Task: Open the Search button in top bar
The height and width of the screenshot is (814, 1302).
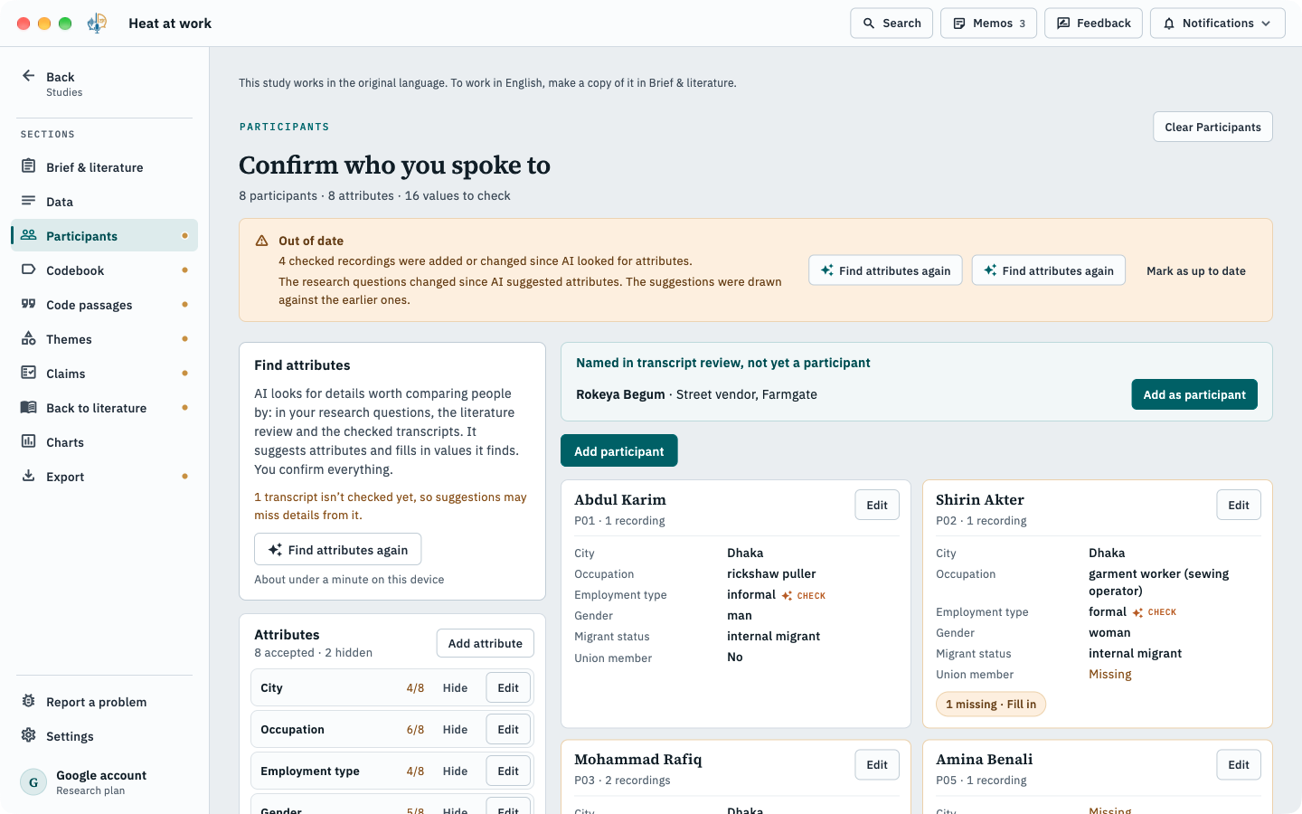Action: 891,24
